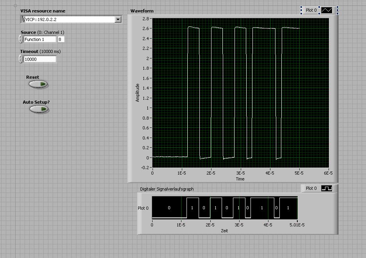Click the Timeout input field showing 10000
Viewport: 366px width, 258px height.
[x=40, y=59]
